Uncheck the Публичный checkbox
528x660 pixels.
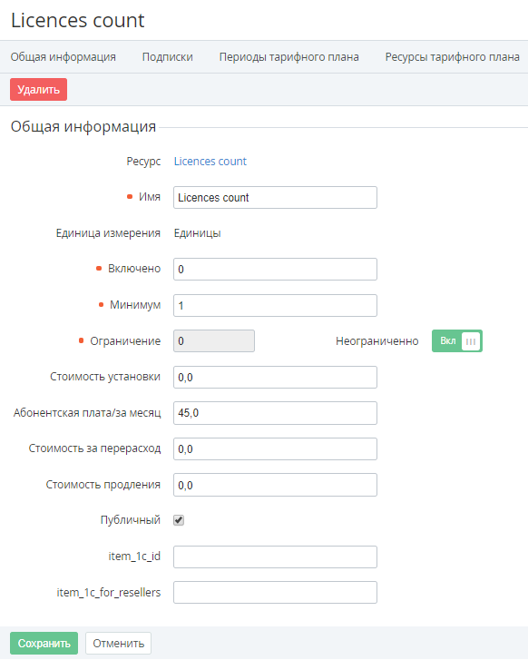click(x=179, y=520)
